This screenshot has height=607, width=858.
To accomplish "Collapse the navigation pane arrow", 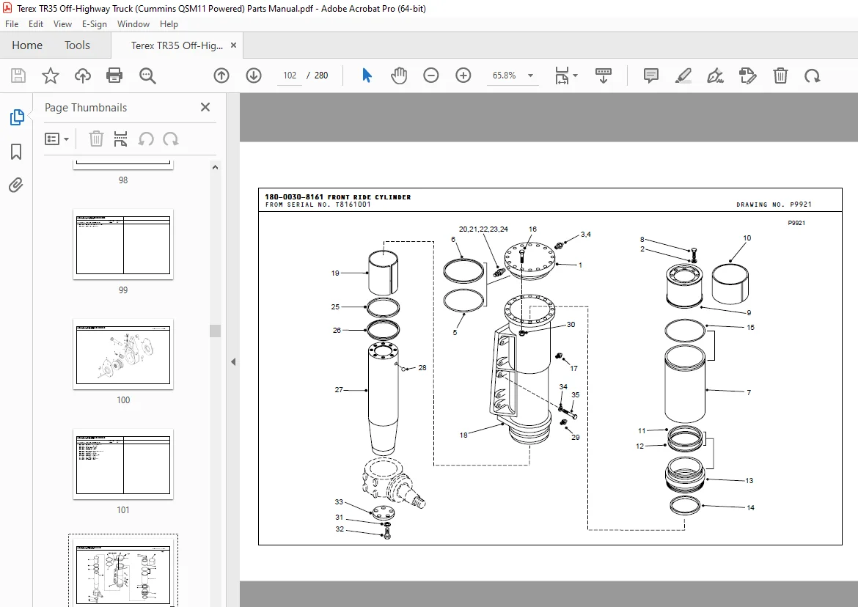I will (233, 361).
